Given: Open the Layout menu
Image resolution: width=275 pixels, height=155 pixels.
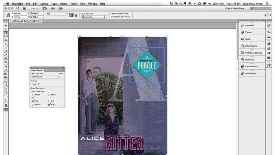Looking at the screenshot, I should tap(44, 4).
